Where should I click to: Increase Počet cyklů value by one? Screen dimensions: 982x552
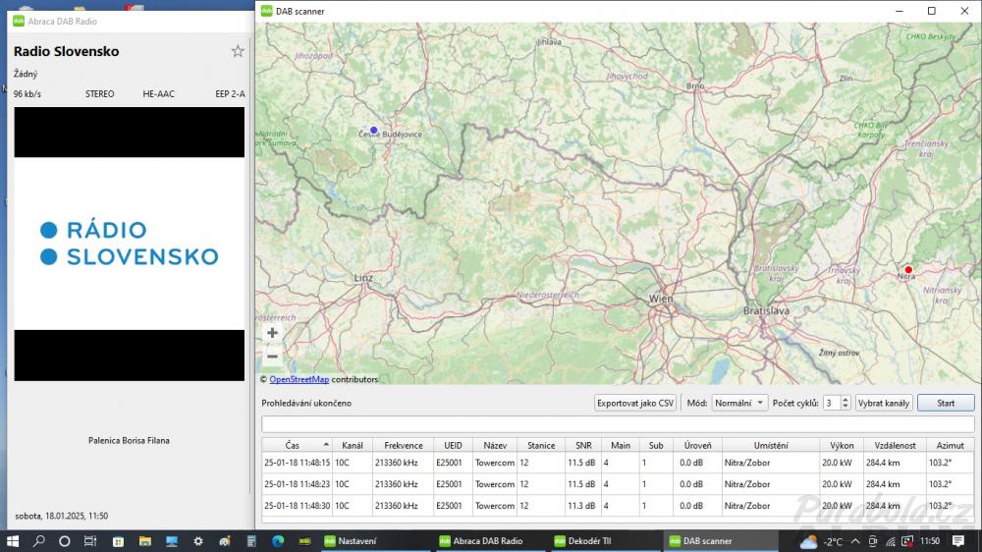[845, 399]
